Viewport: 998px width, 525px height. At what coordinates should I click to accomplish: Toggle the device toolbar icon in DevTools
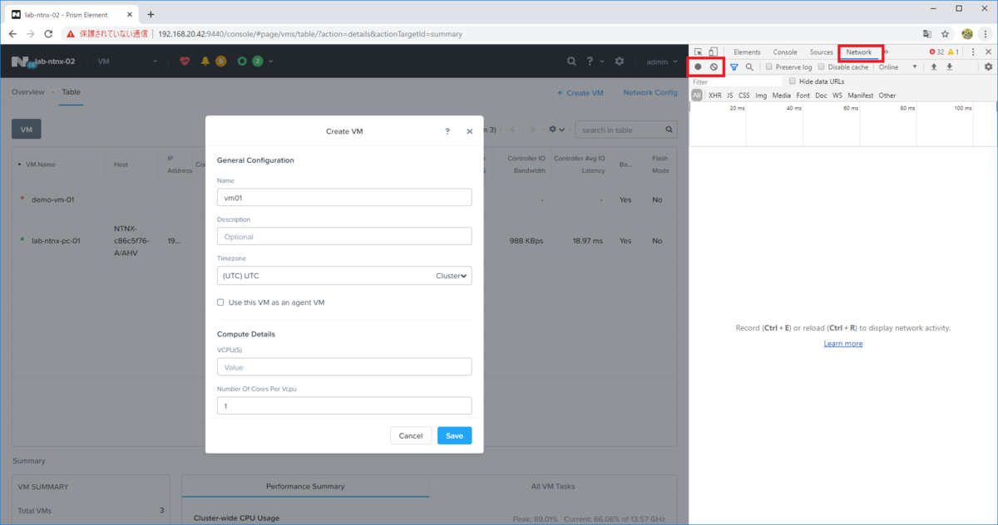click(x=713, y=52)
